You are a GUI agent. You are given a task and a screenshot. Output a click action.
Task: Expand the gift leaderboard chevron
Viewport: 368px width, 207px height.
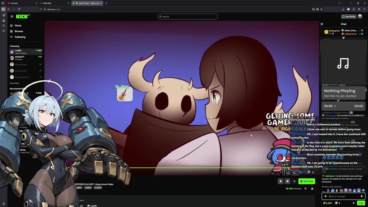point(344,38)
